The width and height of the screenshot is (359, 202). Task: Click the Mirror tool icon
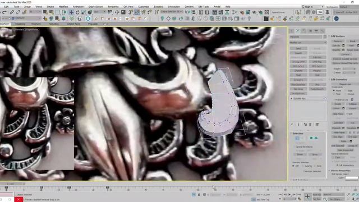pyautogui.click(x=187, y=12)
